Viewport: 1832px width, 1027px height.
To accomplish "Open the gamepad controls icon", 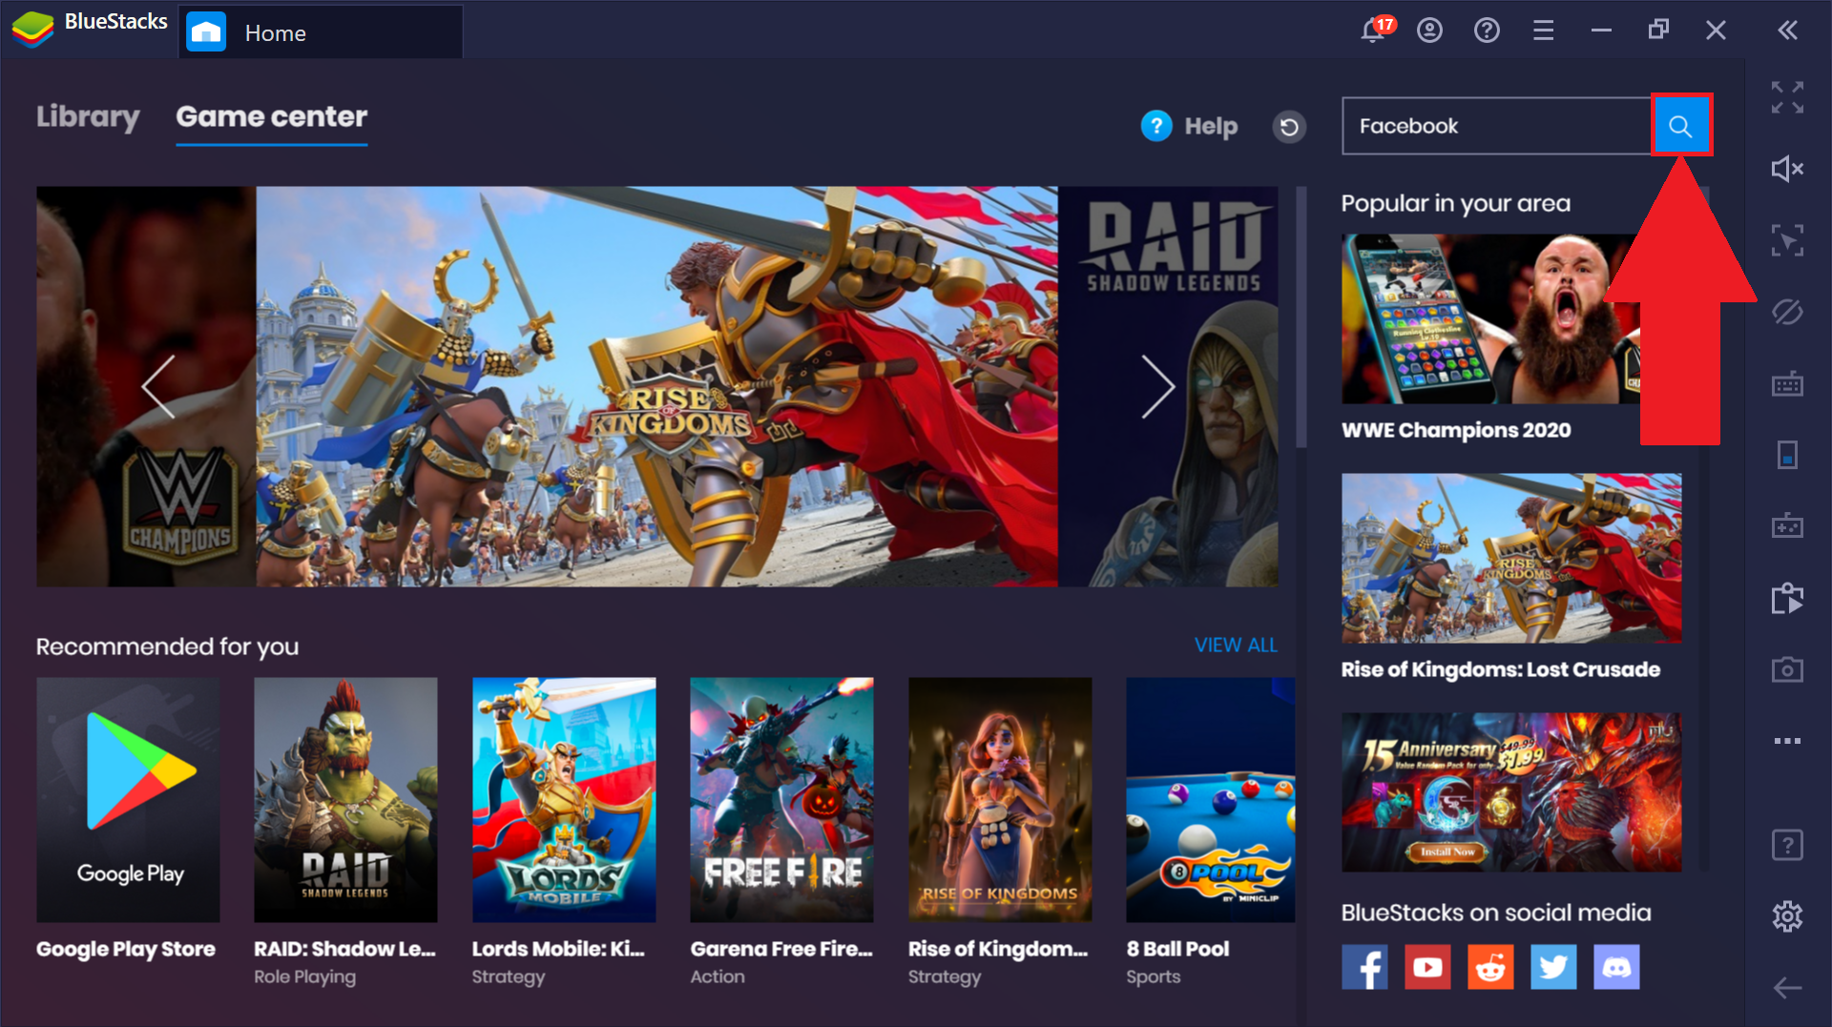I will 1787,525.
